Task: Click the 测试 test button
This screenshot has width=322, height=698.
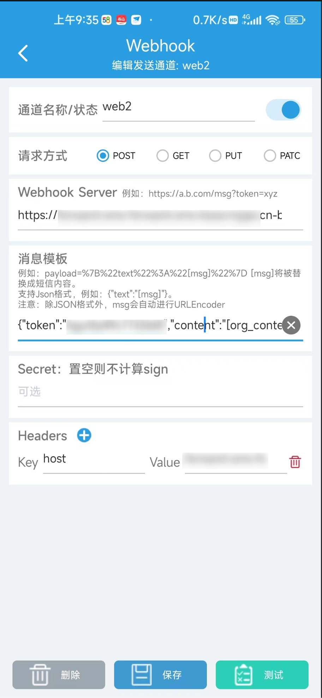Action: coord(262,675)
